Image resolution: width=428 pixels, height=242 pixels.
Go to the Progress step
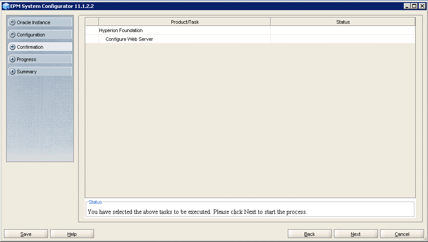40,59
